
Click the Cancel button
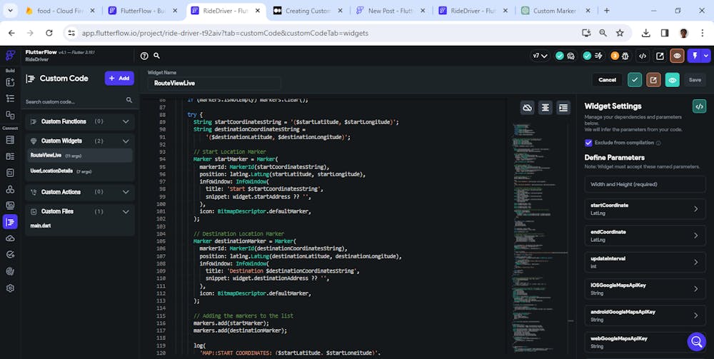pyautogui.click(x=607, y=80)
